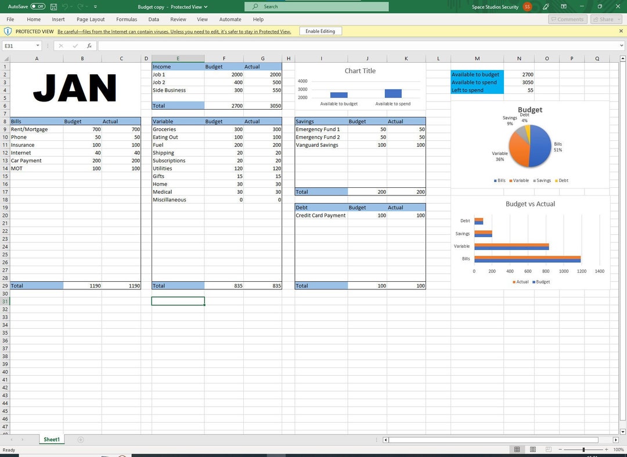
Task: Click the pen coming-soon features icon
Action: (546, 7)
